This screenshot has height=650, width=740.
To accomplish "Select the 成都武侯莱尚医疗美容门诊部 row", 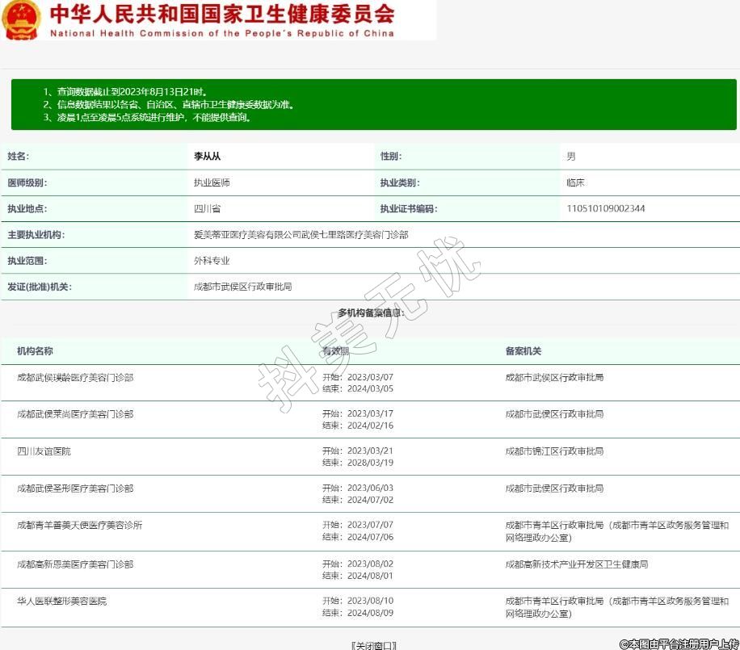I will pos(75,414).
